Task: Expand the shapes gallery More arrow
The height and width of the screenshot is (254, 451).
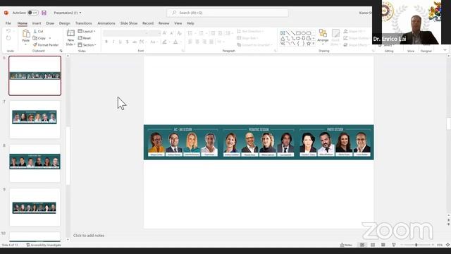Action: [314, 44]
